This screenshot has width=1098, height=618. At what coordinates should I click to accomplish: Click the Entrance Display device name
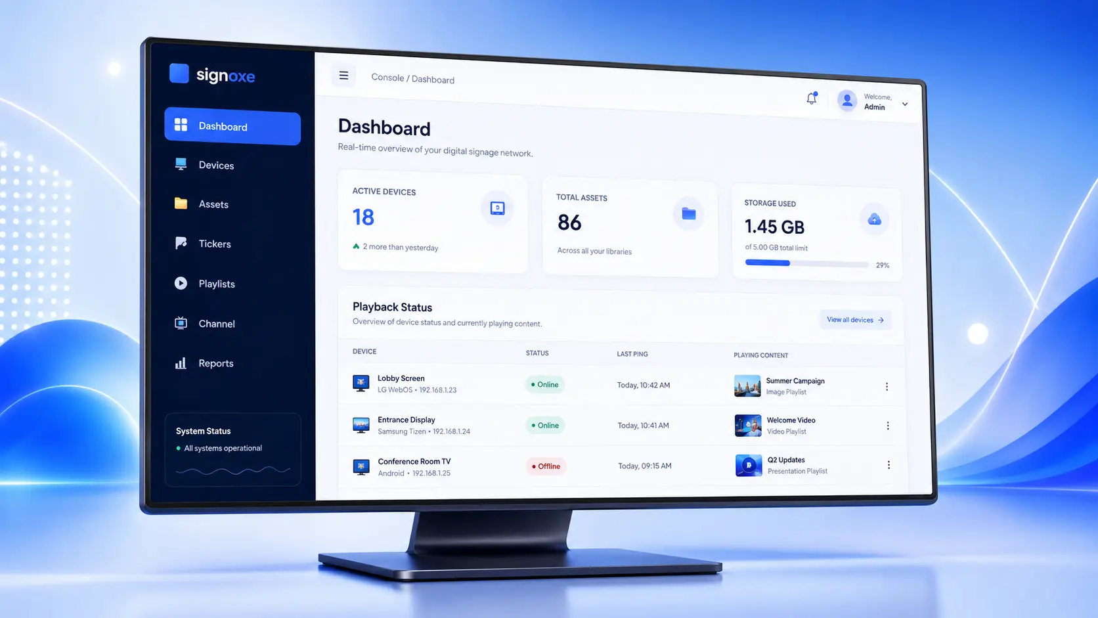coord(406,420)
